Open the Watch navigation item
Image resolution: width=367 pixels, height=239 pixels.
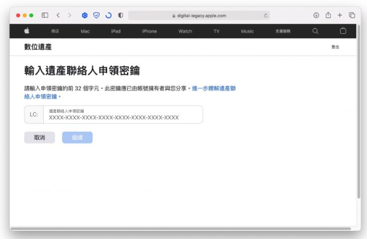[185, 31]
